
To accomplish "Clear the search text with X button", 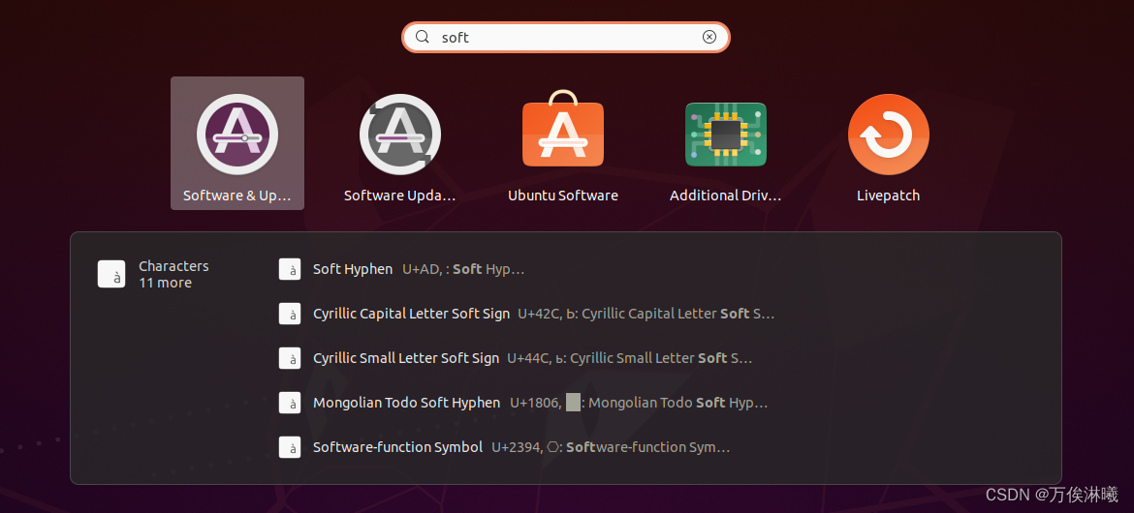I will (x=709, y=37).
